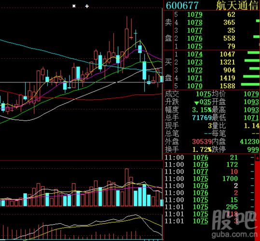Select buy-4 price 1071 in order book
Screen dimensions: 260x241
[195, 78]
